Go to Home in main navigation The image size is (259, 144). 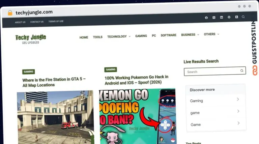(x=84, y=38)
